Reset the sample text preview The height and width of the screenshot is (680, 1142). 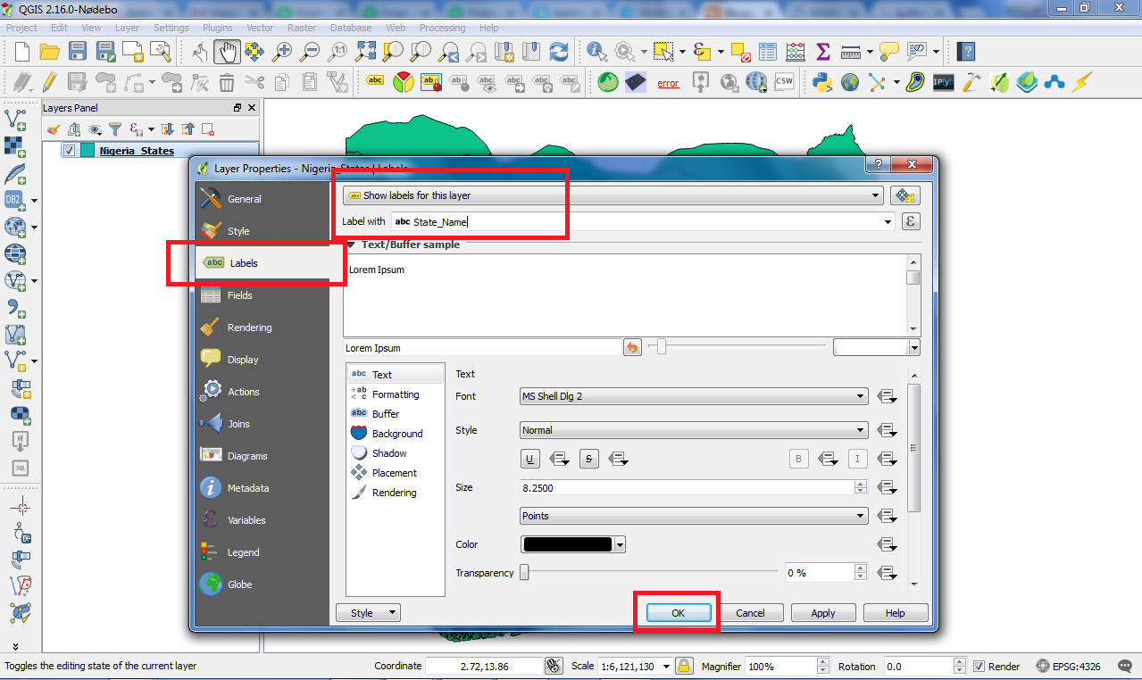point(632,347)
